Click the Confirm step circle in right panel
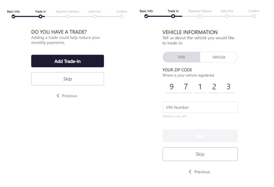274x187 pixels. coord(254,16)
